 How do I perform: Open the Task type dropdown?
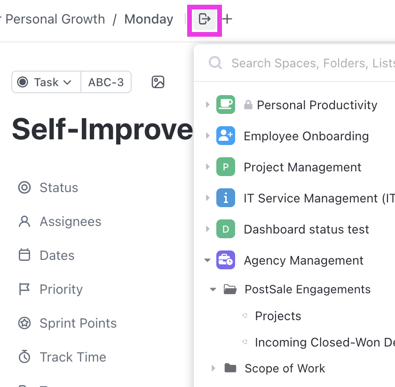coord(46,82)
